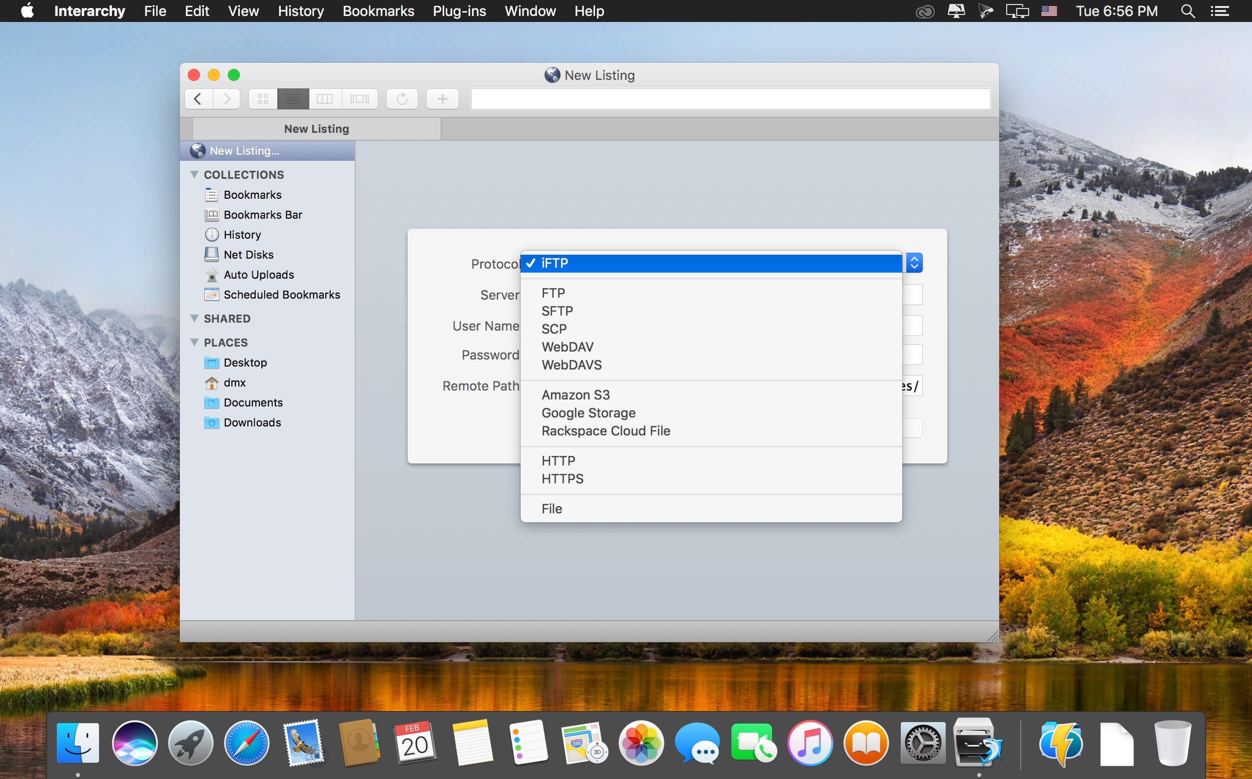Open the dmx home folder

tap(234, 383)
